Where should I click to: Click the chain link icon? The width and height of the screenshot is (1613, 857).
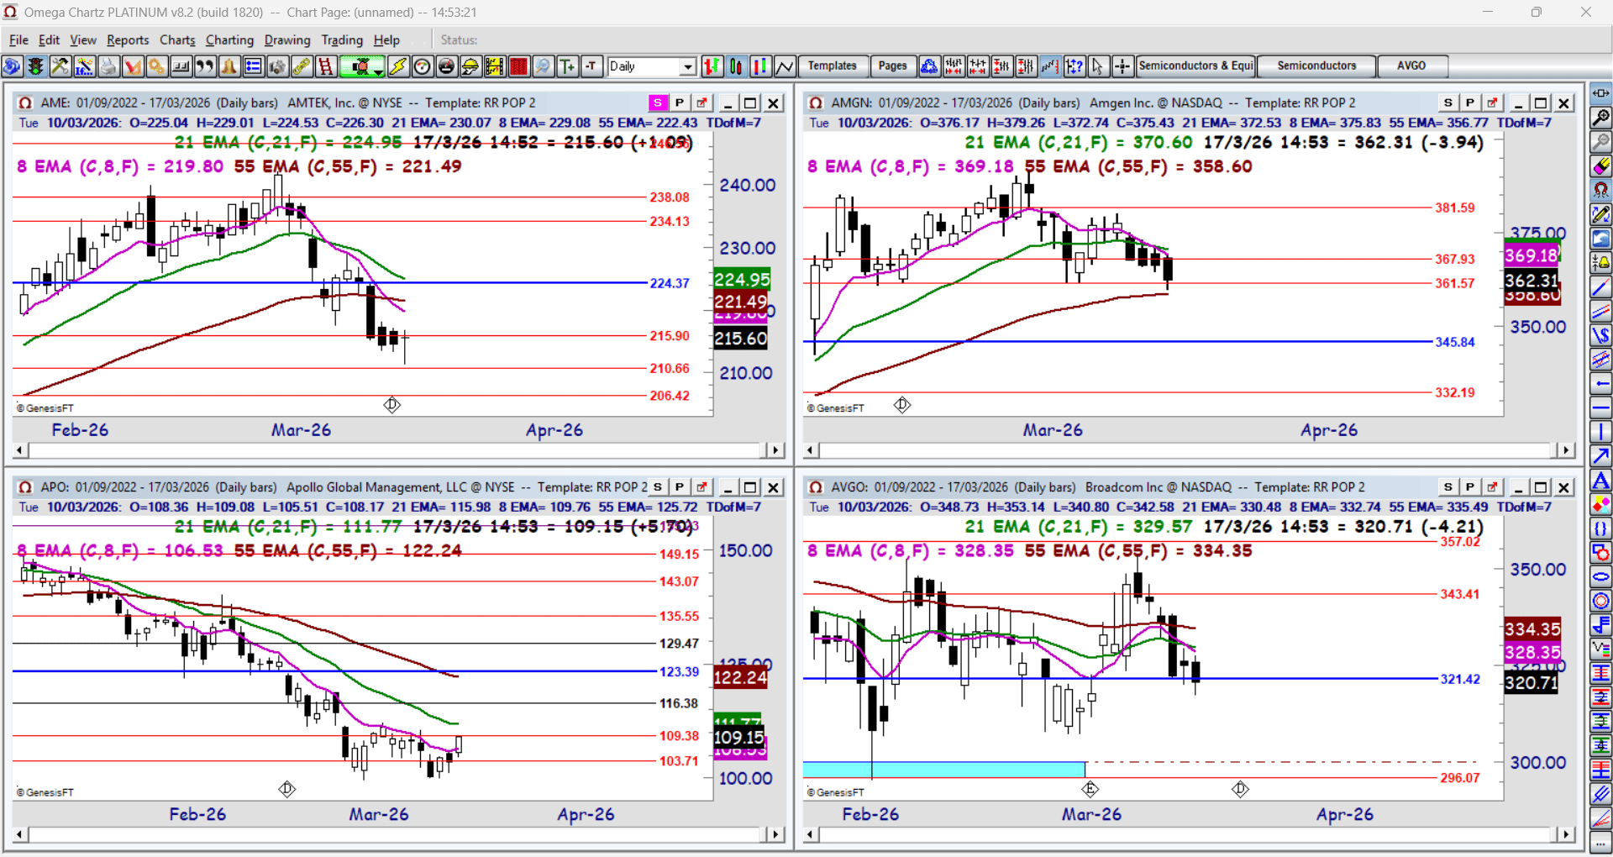tap(302, 66)
